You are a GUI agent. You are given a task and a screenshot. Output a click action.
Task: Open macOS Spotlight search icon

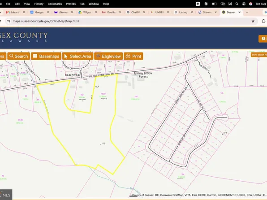coord(237,4)
